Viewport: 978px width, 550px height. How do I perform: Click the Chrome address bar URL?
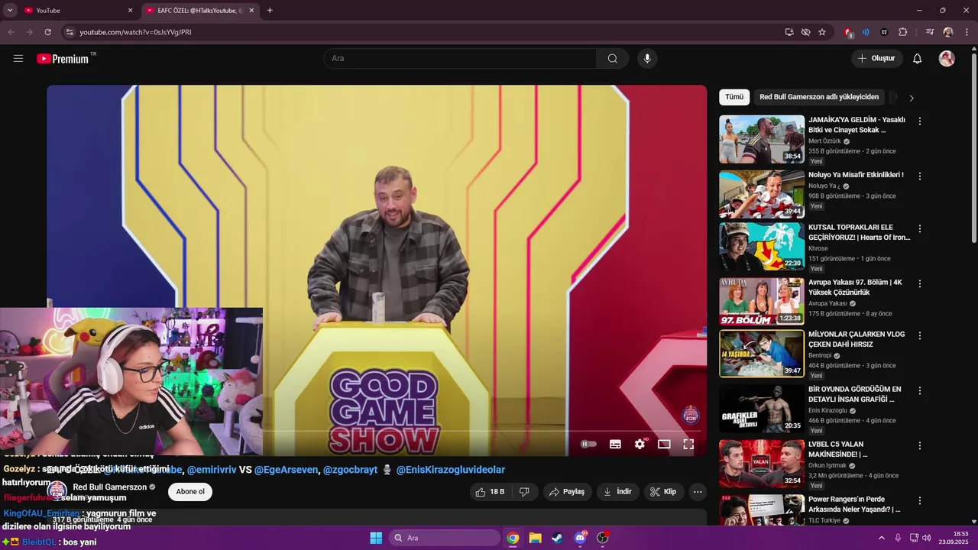(x=135, y=32)
